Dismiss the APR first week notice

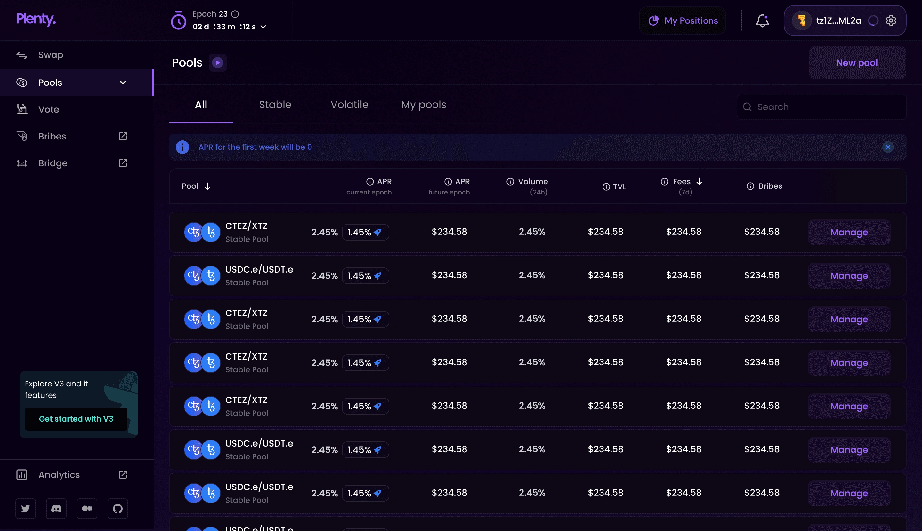[888, 147]
